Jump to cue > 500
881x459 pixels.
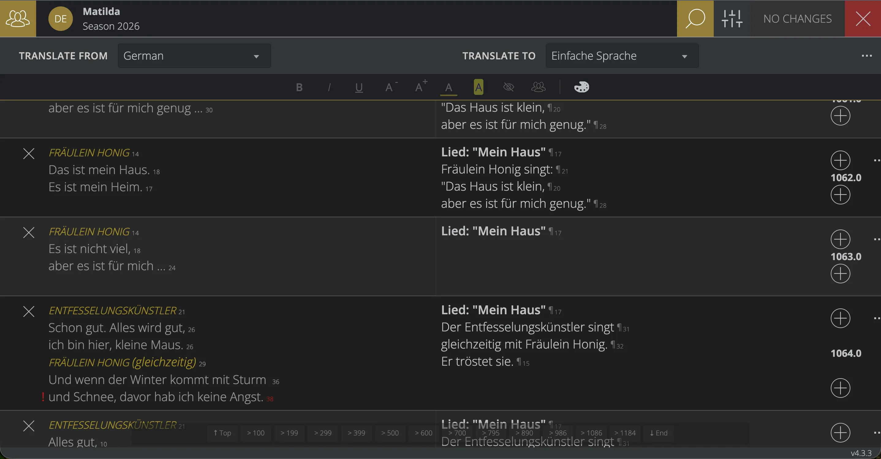[390, 433]
